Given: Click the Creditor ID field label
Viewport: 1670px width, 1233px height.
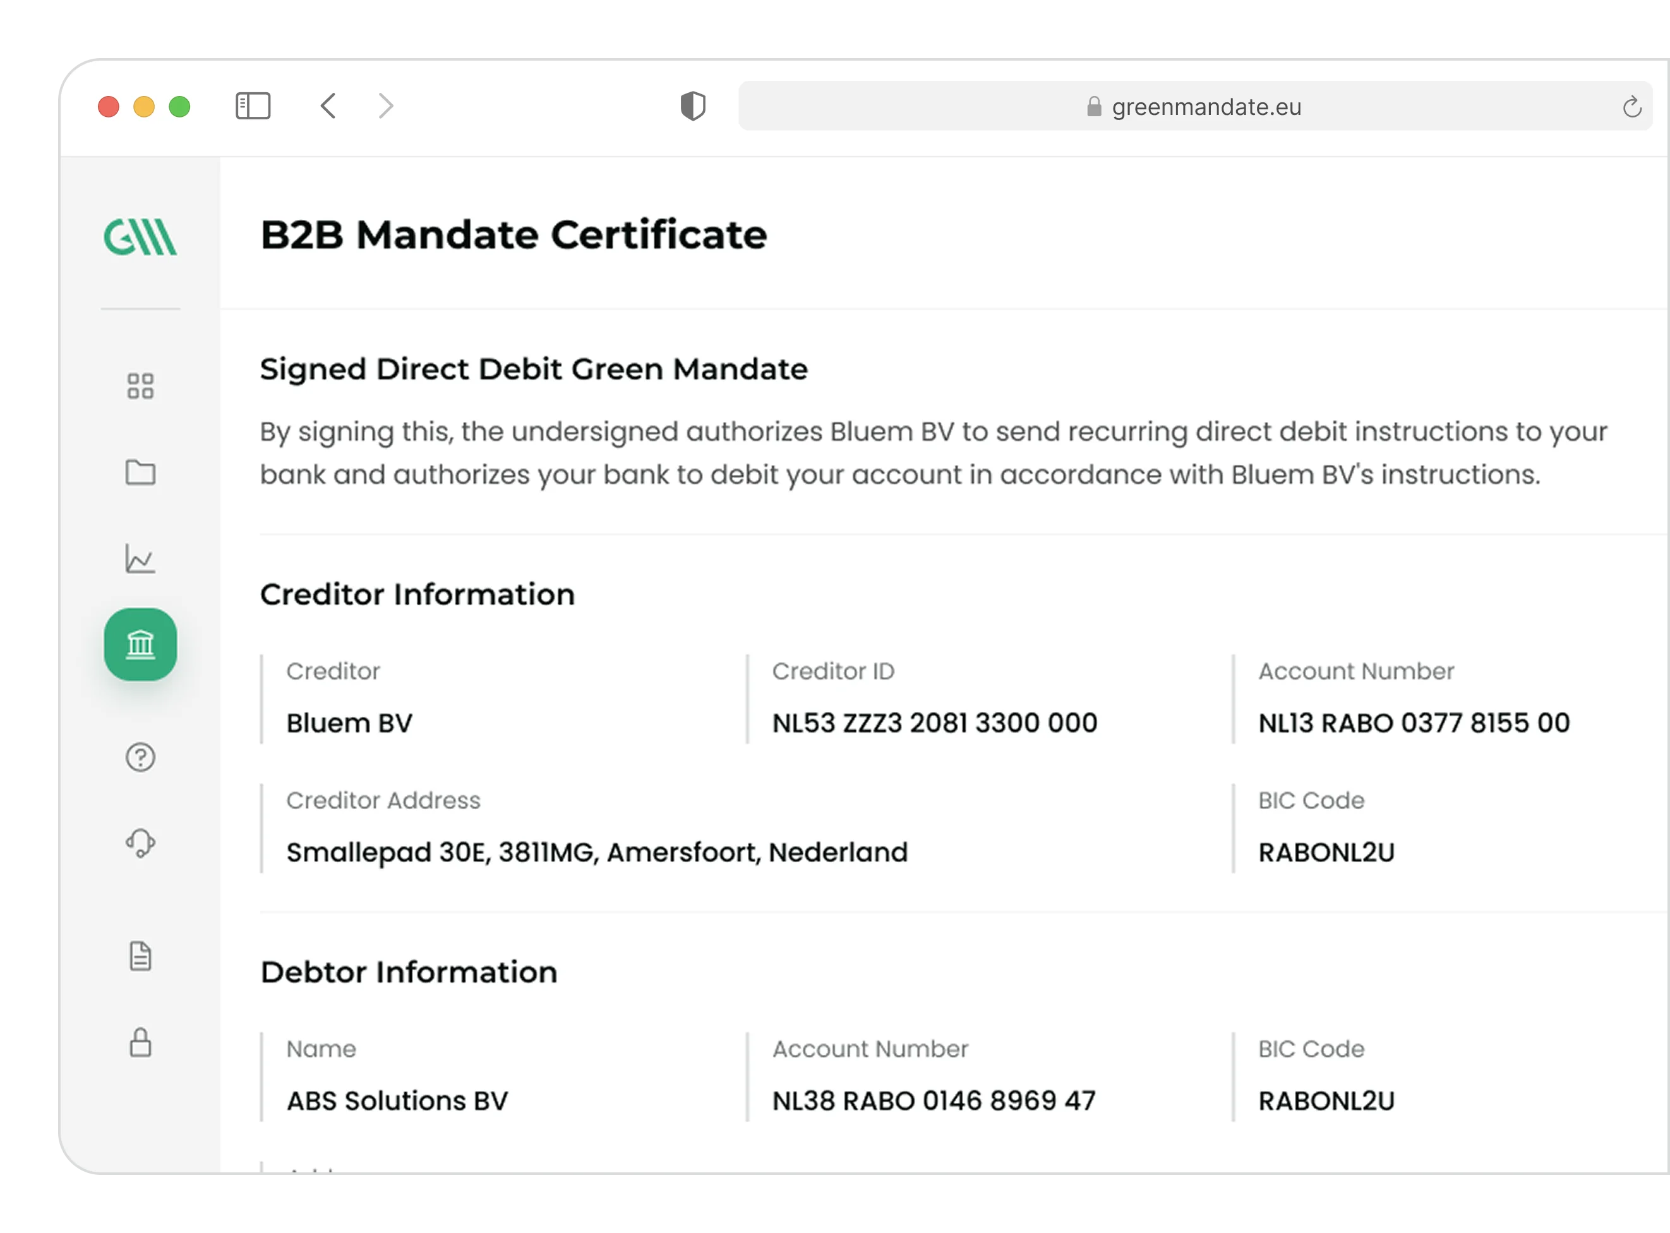Looking at the screenshot, I should 832,671.
